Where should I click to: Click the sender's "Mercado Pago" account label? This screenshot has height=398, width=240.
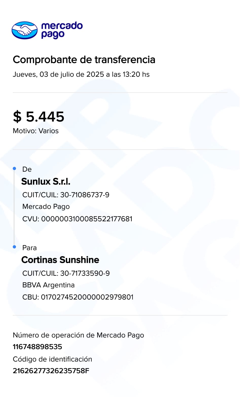click(x=46, y=207)
